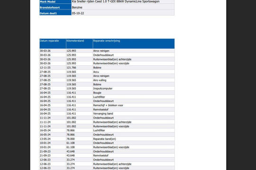The height and width of the screenshot is (170, 256).
Task: Select the 13-05-24 repair date cell
Action: pyautogui.click(x=45, y=139)
